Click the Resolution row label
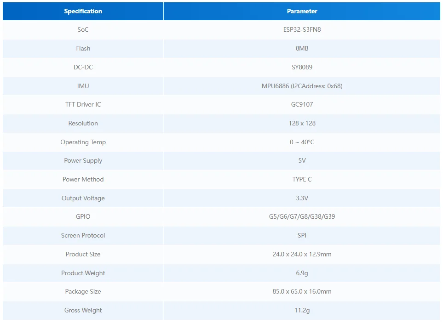The width and height of the screenshot is (443, 323). (83, 123)
